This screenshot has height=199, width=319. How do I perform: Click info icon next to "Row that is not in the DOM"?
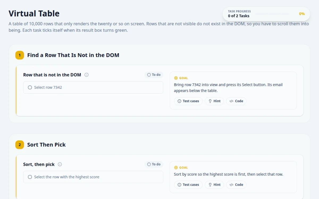(x=86, y=75)
